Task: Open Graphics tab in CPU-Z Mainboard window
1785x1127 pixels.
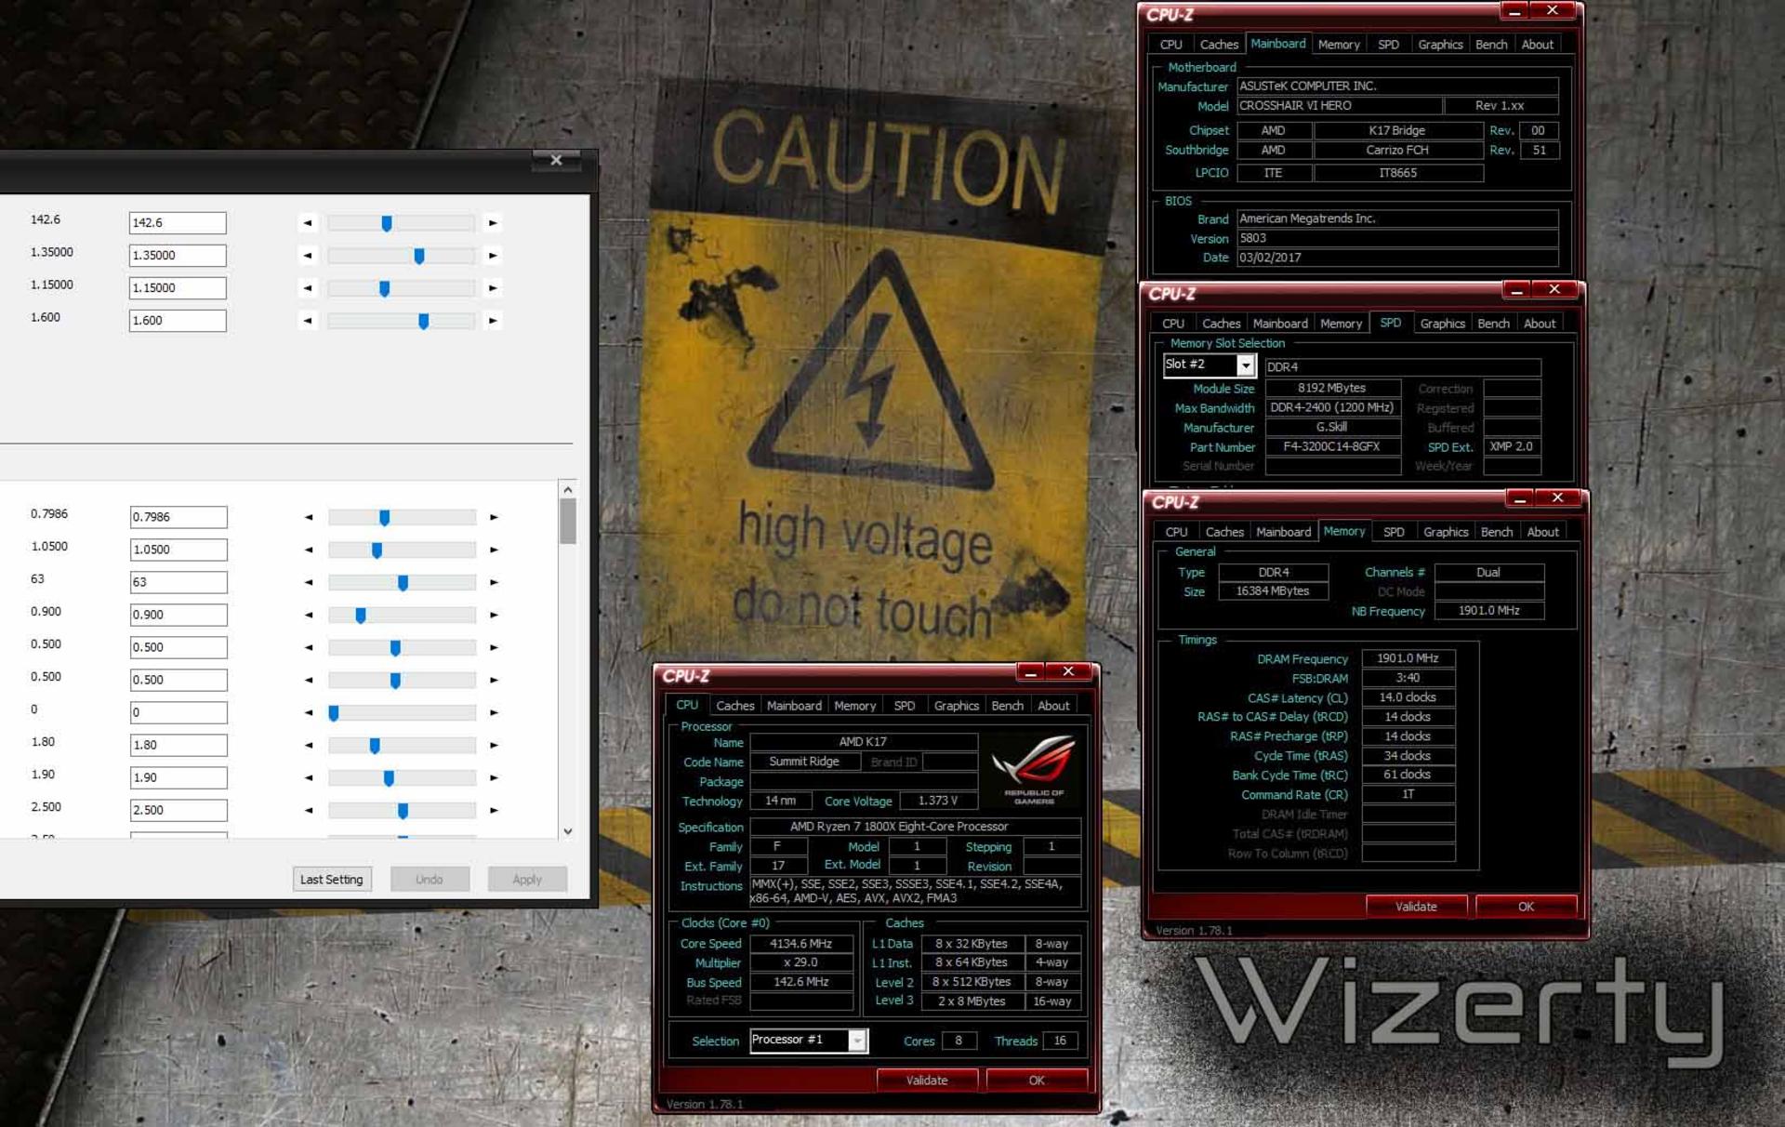Action: (1440, 45)
